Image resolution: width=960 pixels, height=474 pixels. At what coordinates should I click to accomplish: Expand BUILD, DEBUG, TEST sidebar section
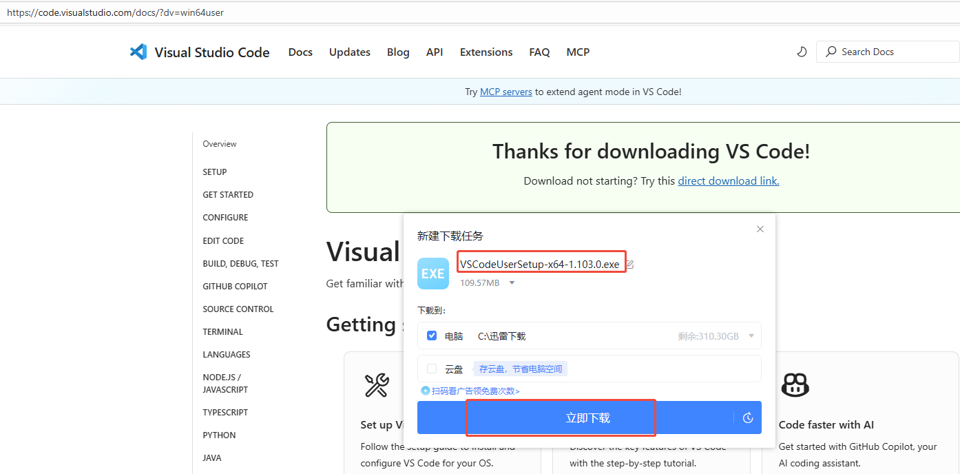tap(240, 263)
